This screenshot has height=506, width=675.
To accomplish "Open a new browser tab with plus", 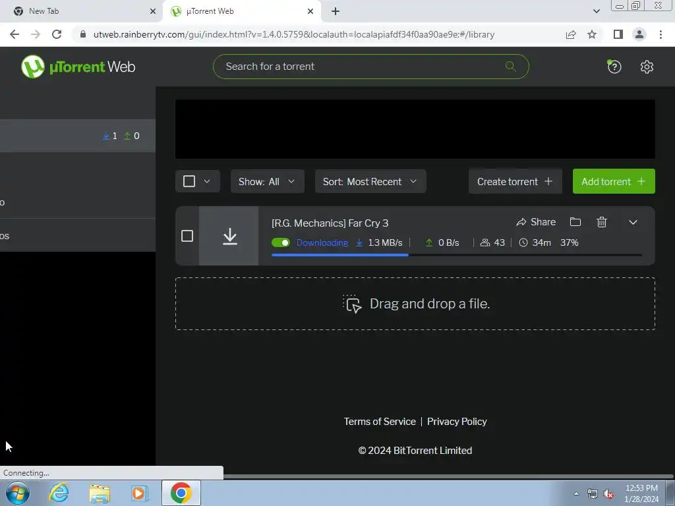I will click(x=336, y=12).
